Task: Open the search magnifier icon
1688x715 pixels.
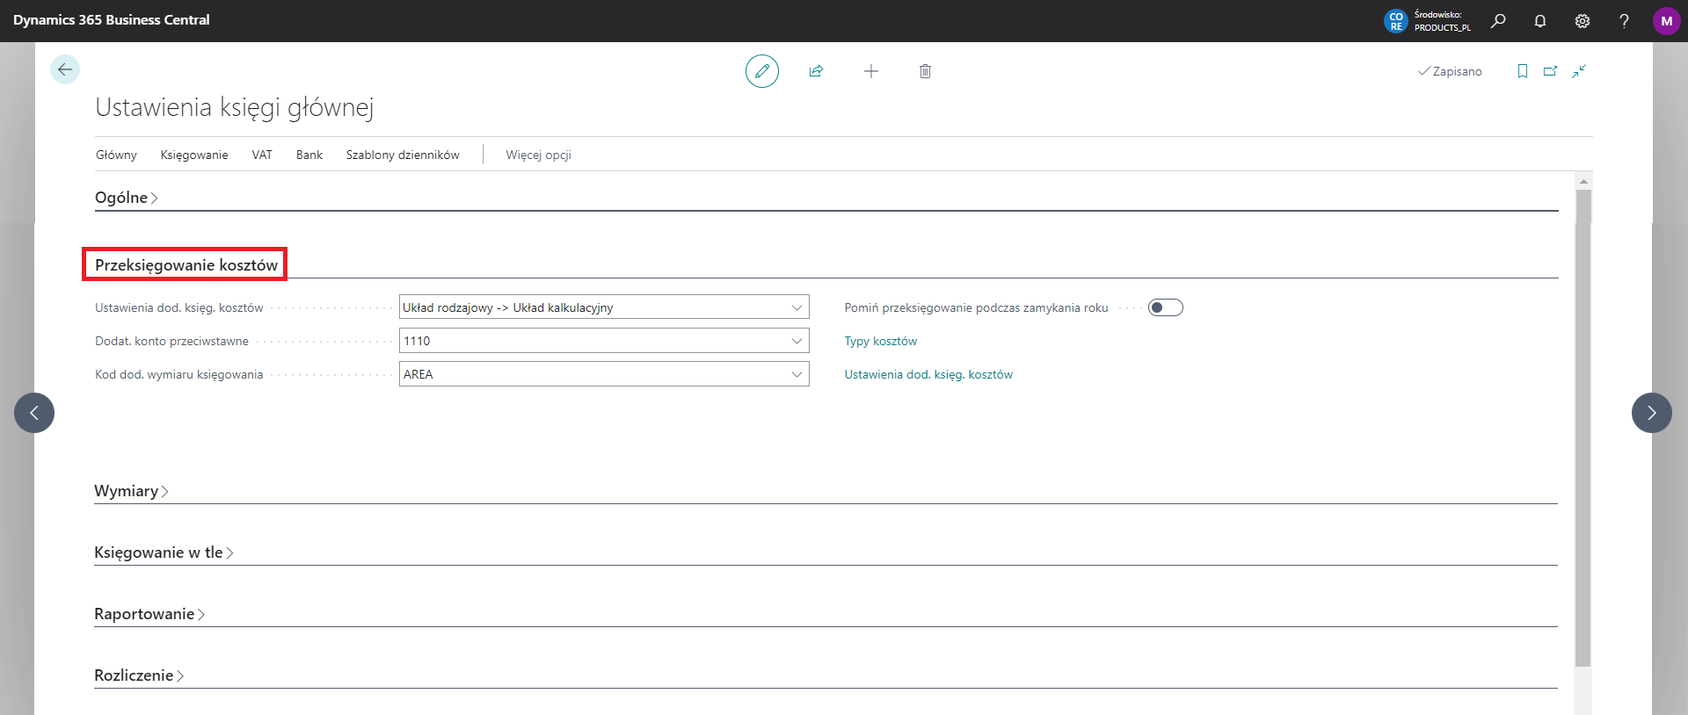Action: click(1498, 21)
